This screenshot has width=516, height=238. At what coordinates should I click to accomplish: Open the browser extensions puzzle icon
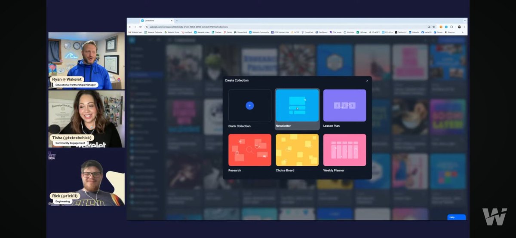pyautogui.click(x=451, y=27)
